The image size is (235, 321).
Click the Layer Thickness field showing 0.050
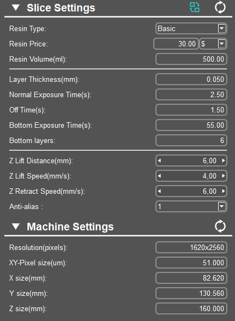pos(191,79)
